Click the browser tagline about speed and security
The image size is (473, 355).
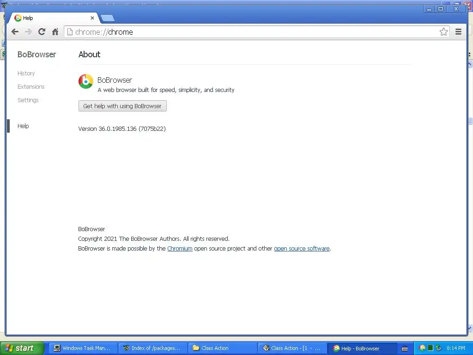166,90
